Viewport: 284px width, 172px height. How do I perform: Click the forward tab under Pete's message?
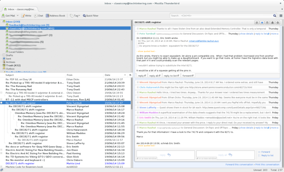(188, 76)
